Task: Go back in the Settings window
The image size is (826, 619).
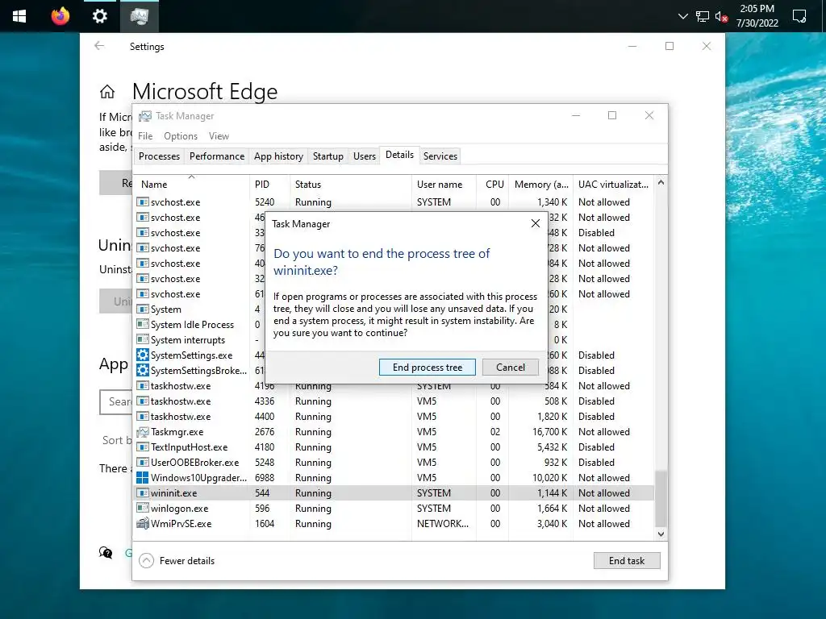Action: coord(99,46)
